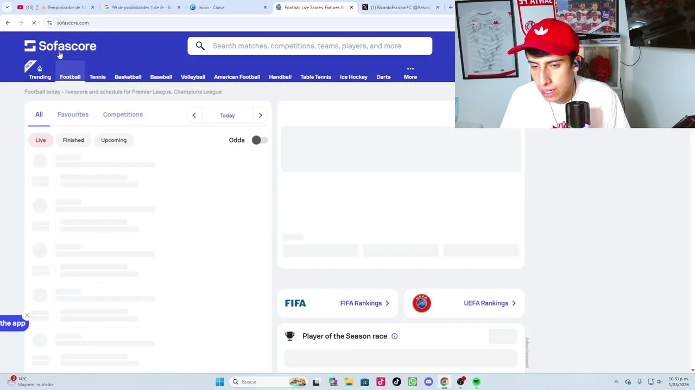Toggle the Odds switch

coord(260,140)
